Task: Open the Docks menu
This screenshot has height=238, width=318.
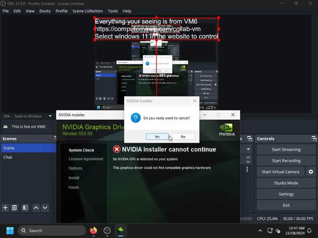Action: (x=45, y=11)
